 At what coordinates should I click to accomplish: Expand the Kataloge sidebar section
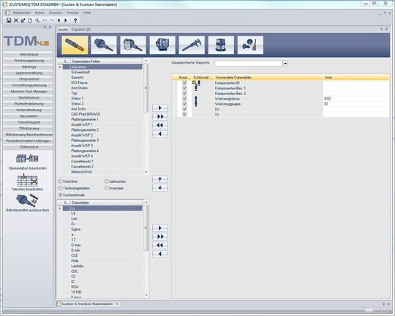click(29, 67)
